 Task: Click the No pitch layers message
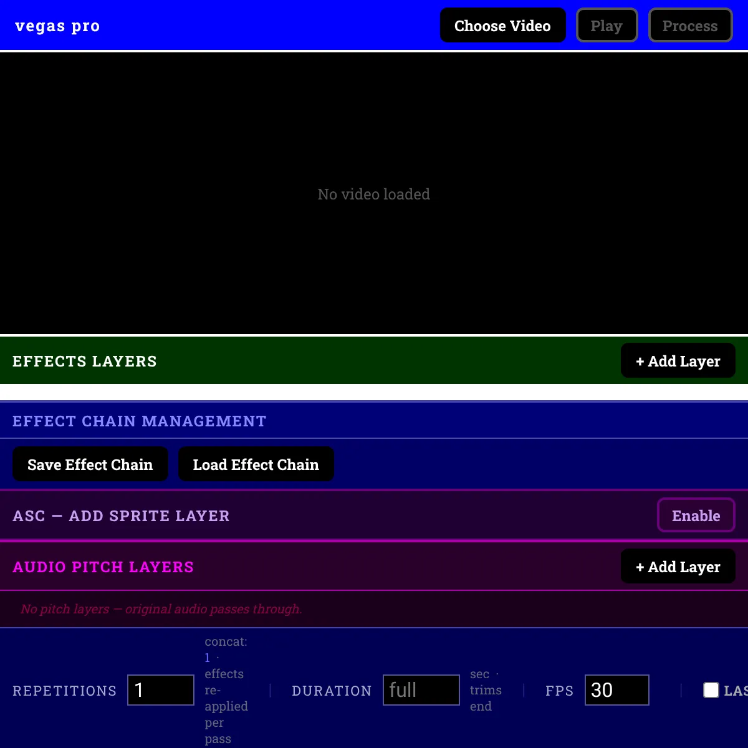(161, 609)
